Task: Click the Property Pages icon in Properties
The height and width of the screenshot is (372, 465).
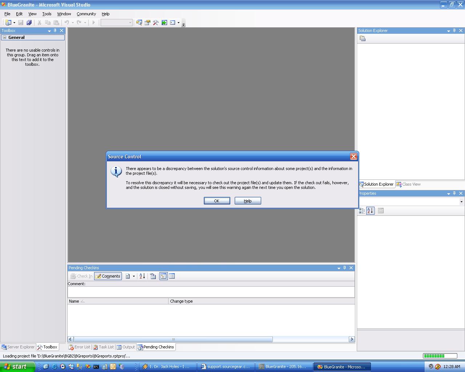Action: (381, 211)
